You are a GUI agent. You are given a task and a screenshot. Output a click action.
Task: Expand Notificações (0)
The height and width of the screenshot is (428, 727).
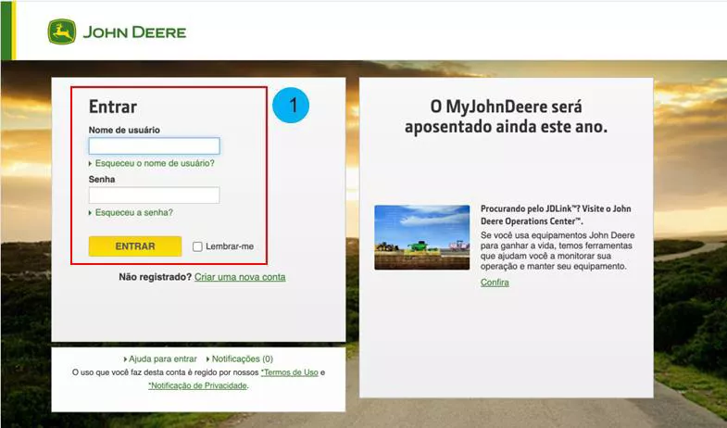(x=242, y=359)
